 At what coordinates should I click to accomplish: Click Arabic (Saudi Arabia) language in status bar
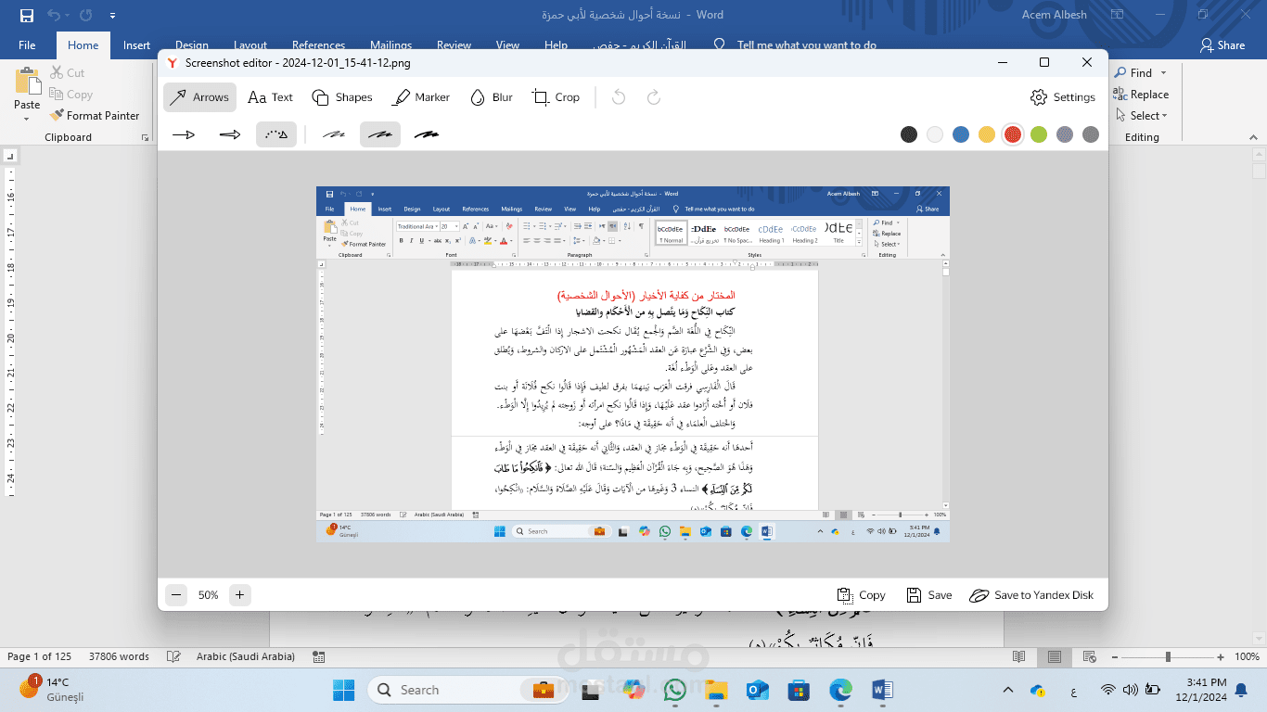[245, 656]
